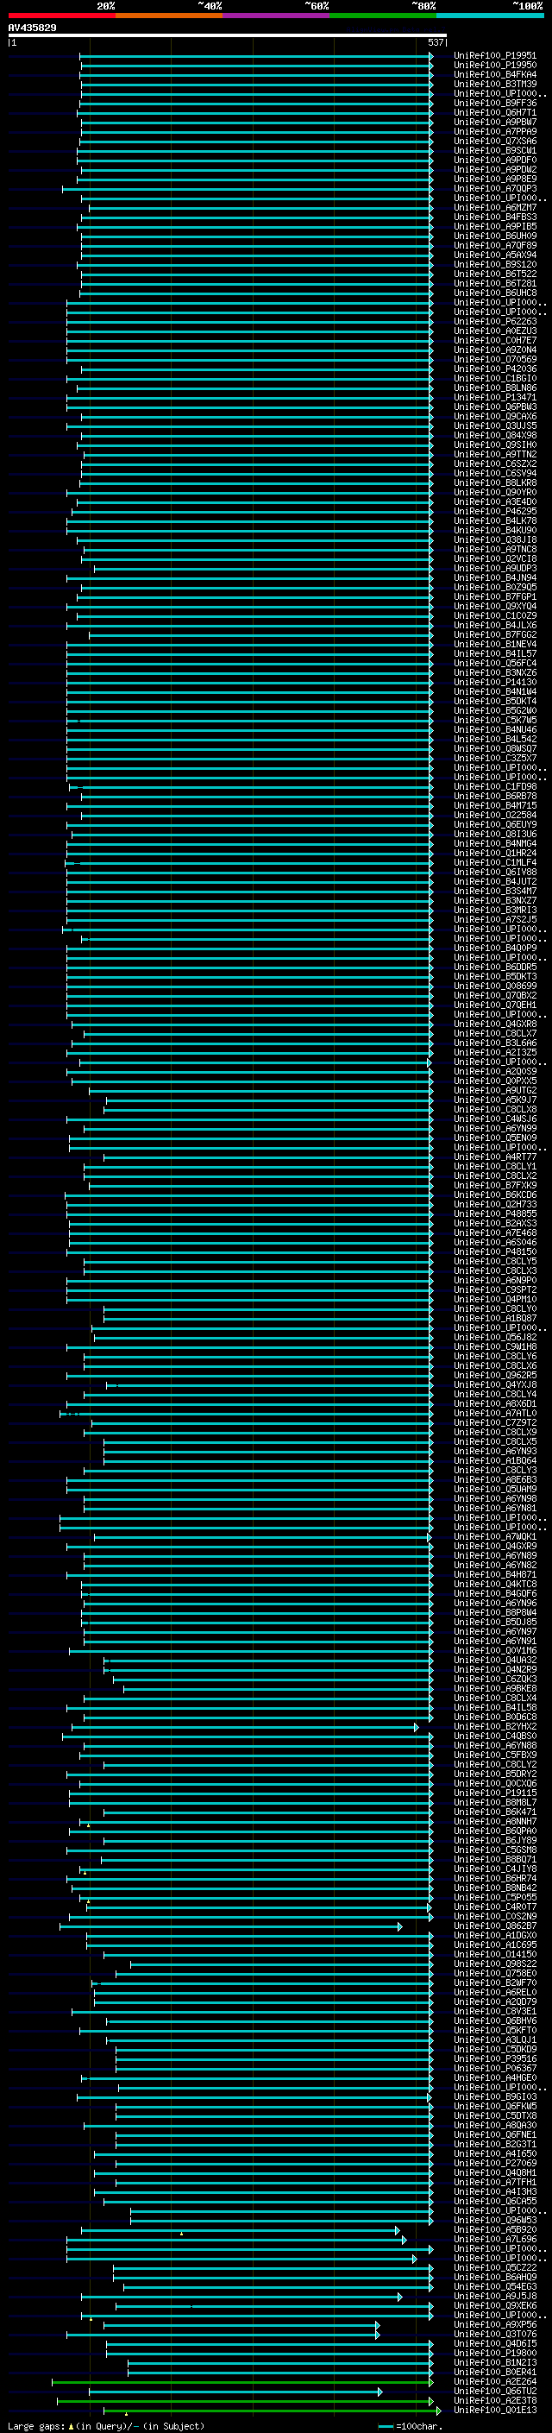Select hit UniRef100_B9S120
552x2433 pixels.
[494, 264]
